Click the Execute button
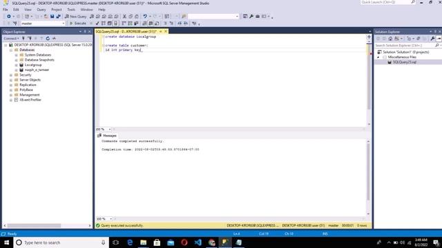The width and height of the screenshot is (442, 248). coord(78,23)
